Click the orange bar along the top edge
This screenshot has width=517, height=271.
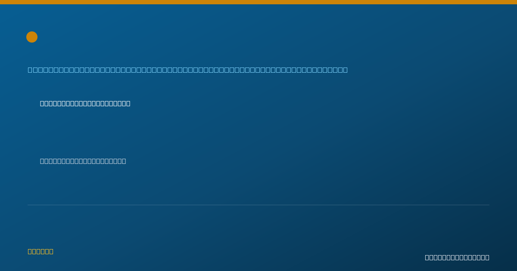click(258, 2)
